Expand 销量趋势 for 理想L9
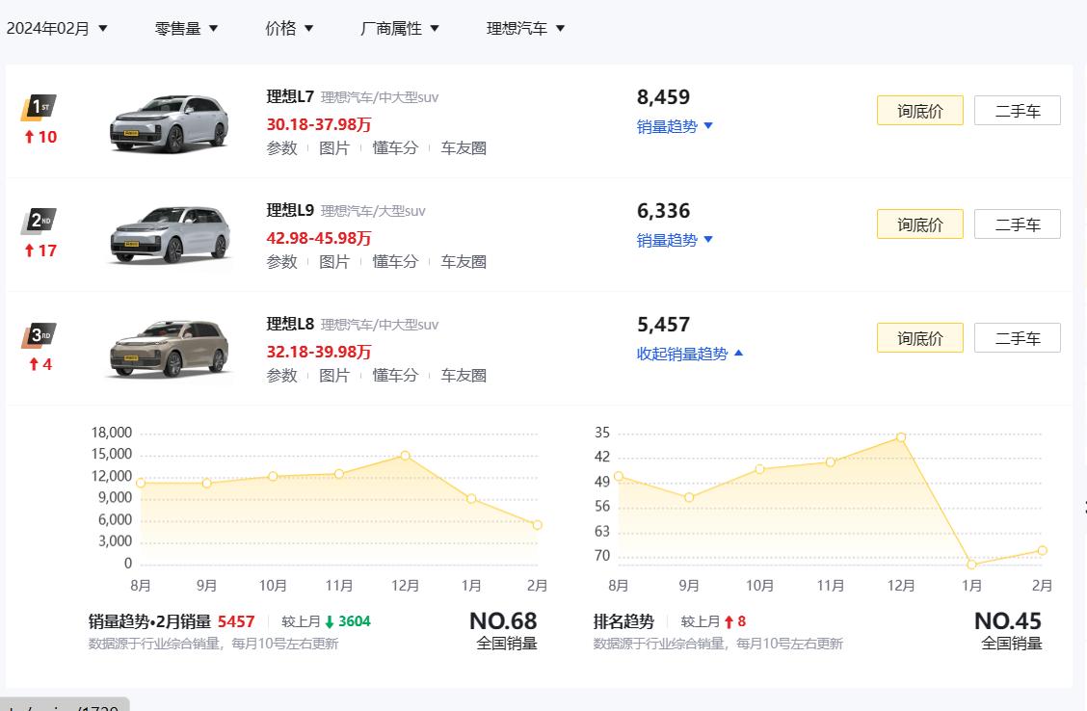The height and width of the screenshot is (711, 1087). pos(675,240)
